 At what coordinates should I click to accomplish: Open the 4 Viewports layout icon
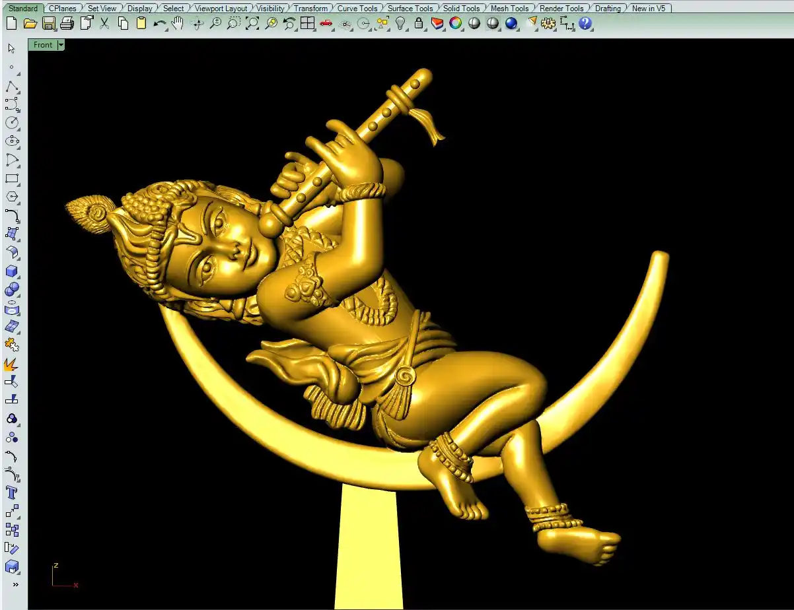click(x=307, y=24)
